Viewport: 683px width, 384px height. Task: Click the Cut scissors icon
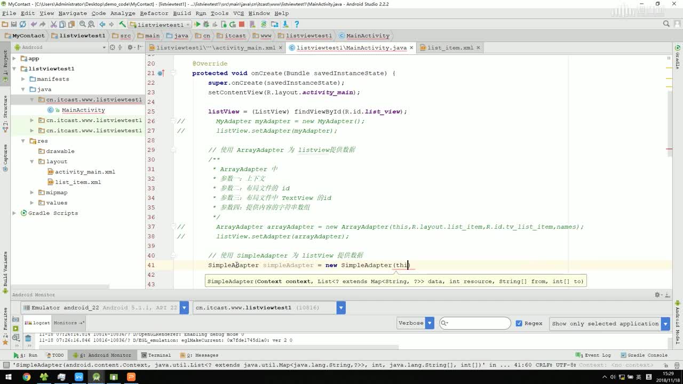point(54,24)
